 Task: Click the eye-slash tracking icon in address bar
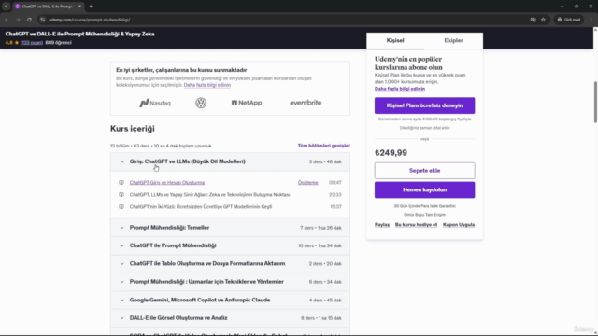click(x=533, y=20)
